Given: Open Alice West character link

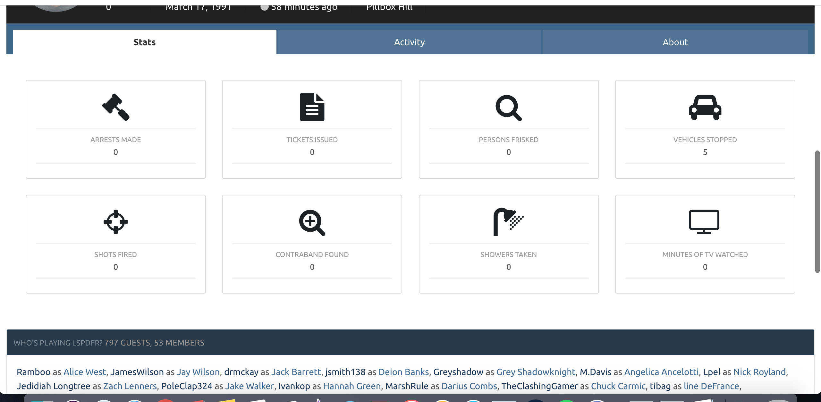Looking at the screenshot, I should pyautogui.click(x=85, y=372).
